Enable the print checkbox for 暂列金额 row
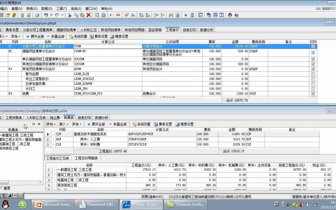 pyautogui.click(x=313, y=74)
